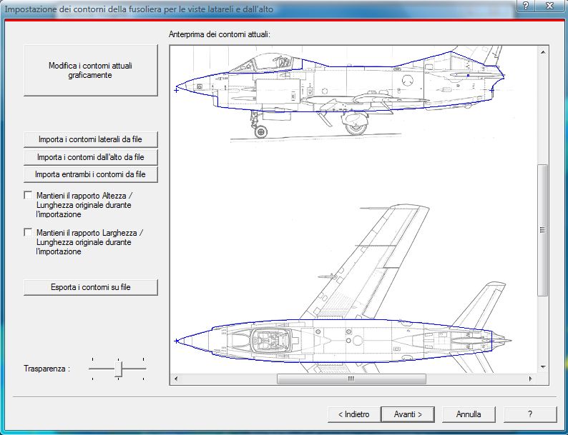Cancel the dialog with Annulla
The image size is (568, 435).
pos(469,414)
